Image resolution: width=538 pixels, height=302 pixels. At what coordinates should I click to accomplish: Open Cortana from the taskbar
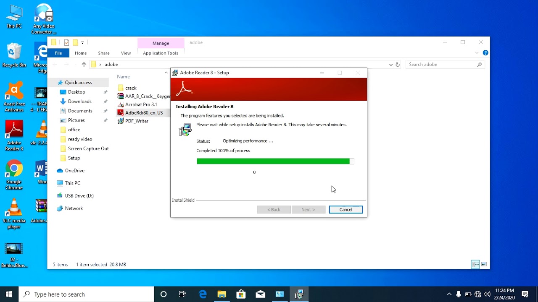(164, 294)
